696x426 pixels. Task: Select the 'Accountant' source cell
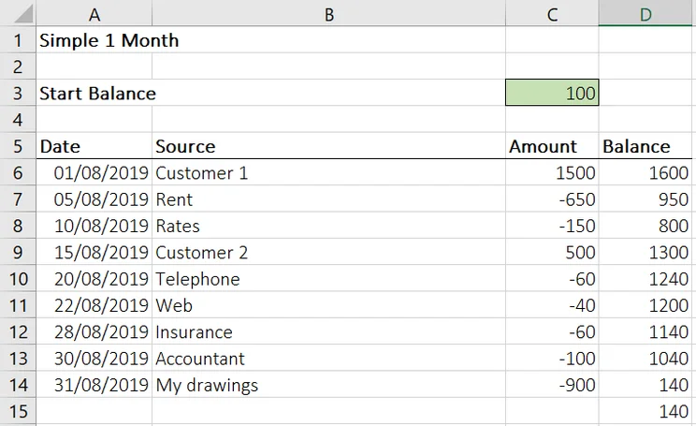[328, 358]
